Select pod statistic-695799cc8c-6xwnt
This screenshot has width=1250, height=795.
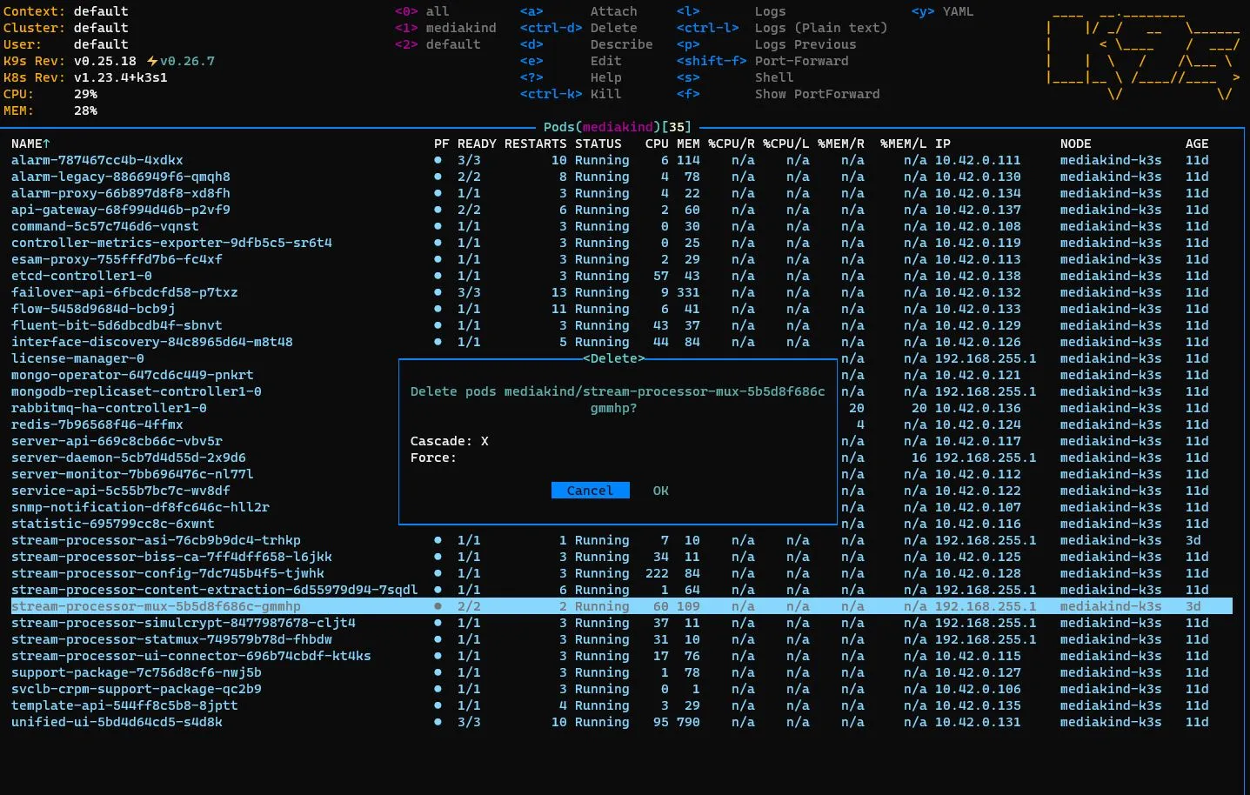tap(112, 524)
